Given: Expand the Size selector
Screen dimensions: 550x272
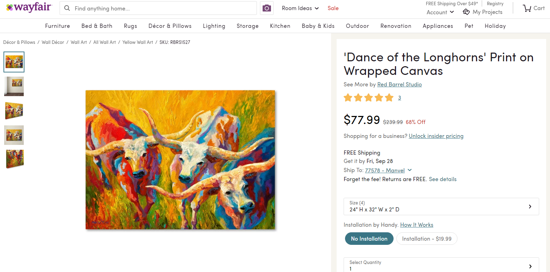Looking at the screenshot, I should [441, 207].
